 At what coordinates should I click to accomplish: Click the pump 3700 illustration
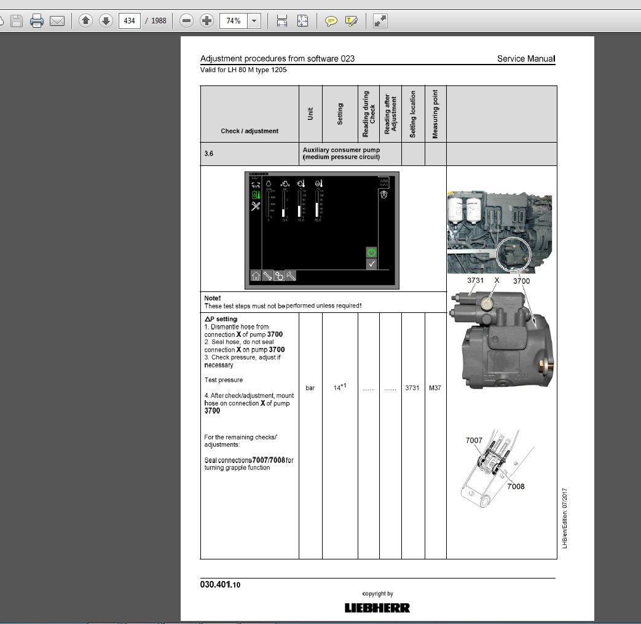[501, 339]
